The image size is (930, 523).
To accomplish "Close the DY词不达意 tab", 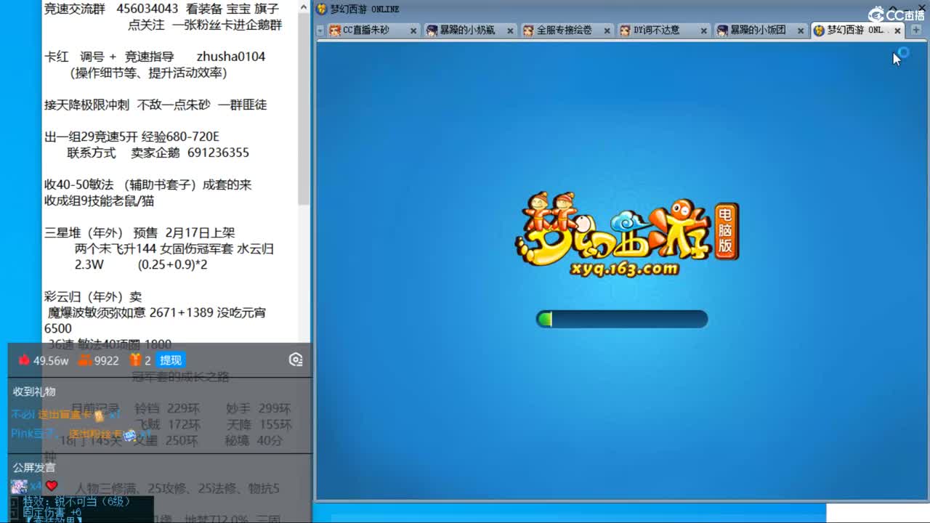I will coord(703,31).
